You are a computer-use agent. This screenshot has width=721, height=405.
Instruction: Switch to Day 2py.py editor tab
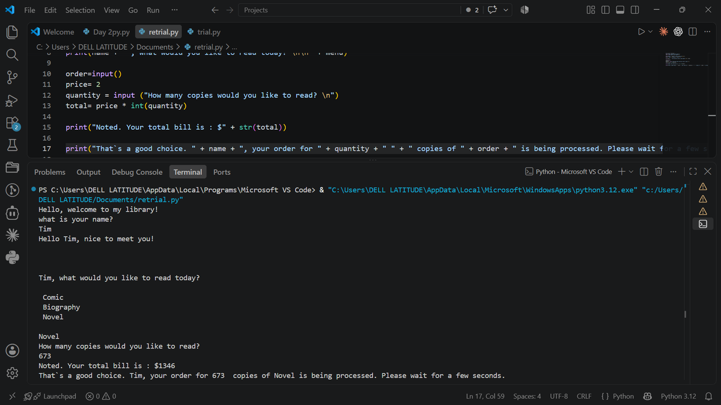(x=106, y=32)
